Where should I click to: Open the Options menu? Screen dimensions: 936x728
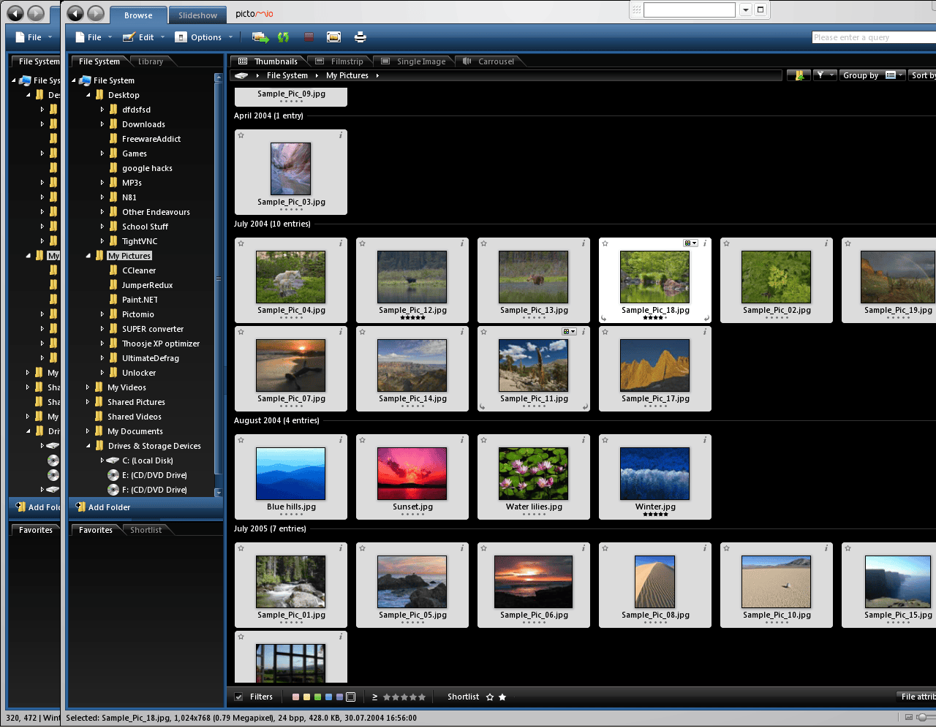pyautogui.click(x=204, y=37)
